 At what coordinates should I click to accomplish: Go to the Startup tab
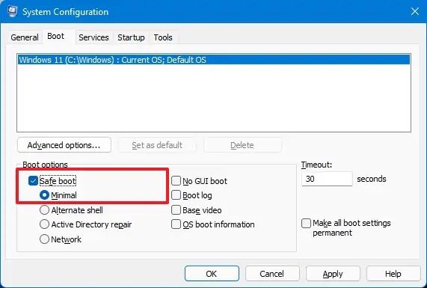[131, 37]
